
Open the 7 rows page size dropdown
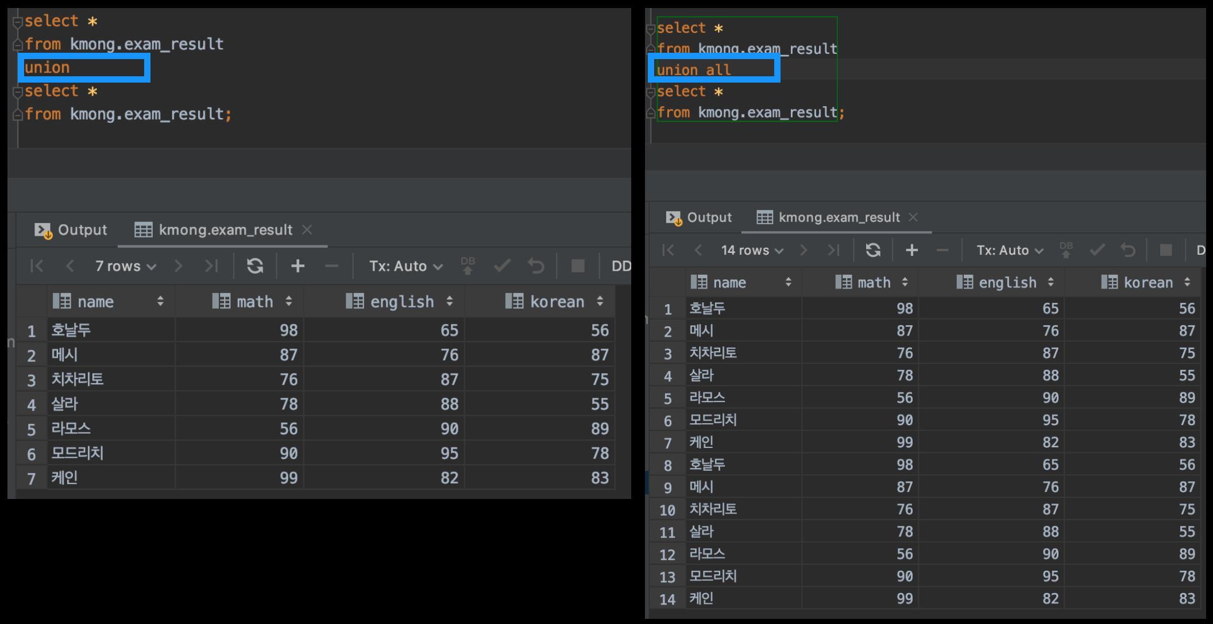click(x=125, y=266)
